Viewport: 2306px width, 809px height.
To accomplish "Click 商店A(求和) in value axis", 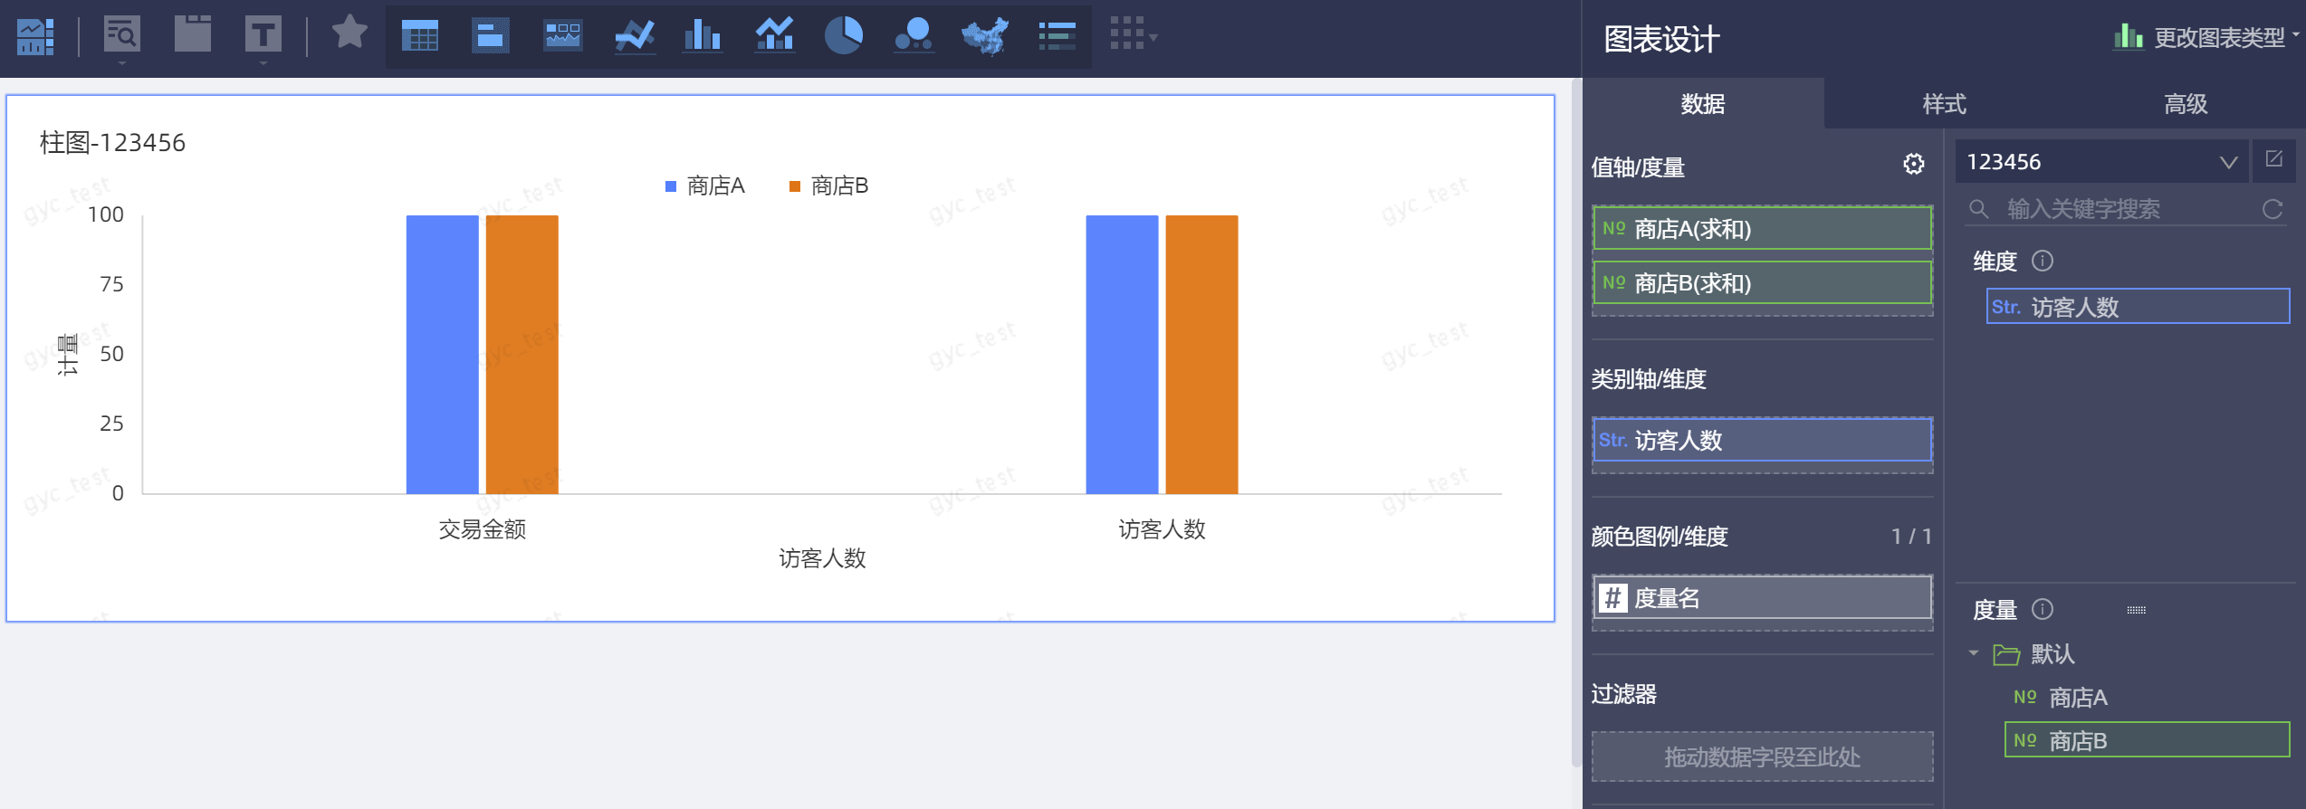I will point(1762,229).
